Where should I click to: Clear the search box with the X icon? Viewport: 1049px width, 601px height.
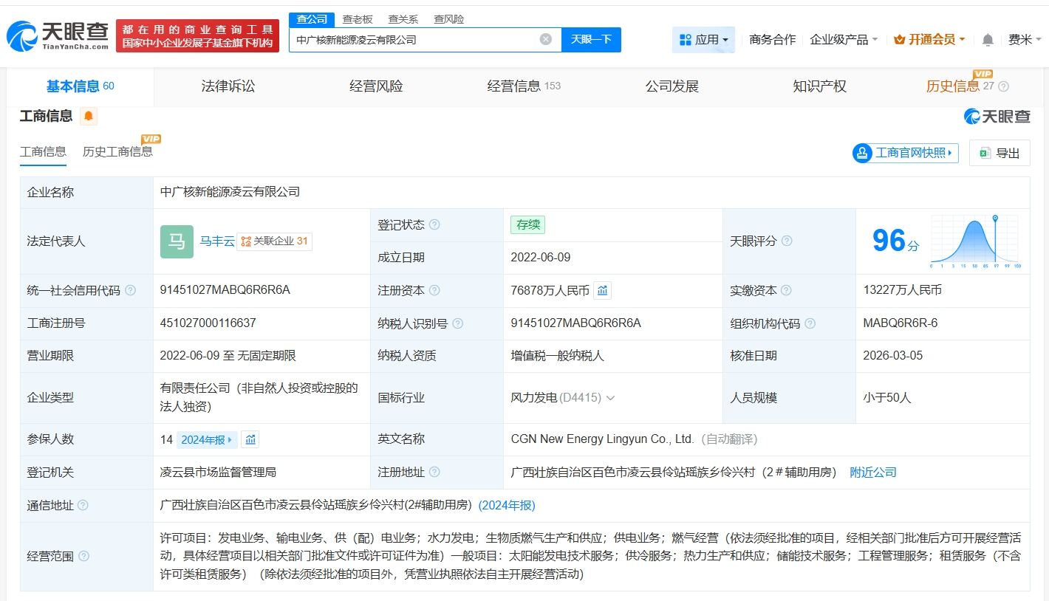pos(545,39)
